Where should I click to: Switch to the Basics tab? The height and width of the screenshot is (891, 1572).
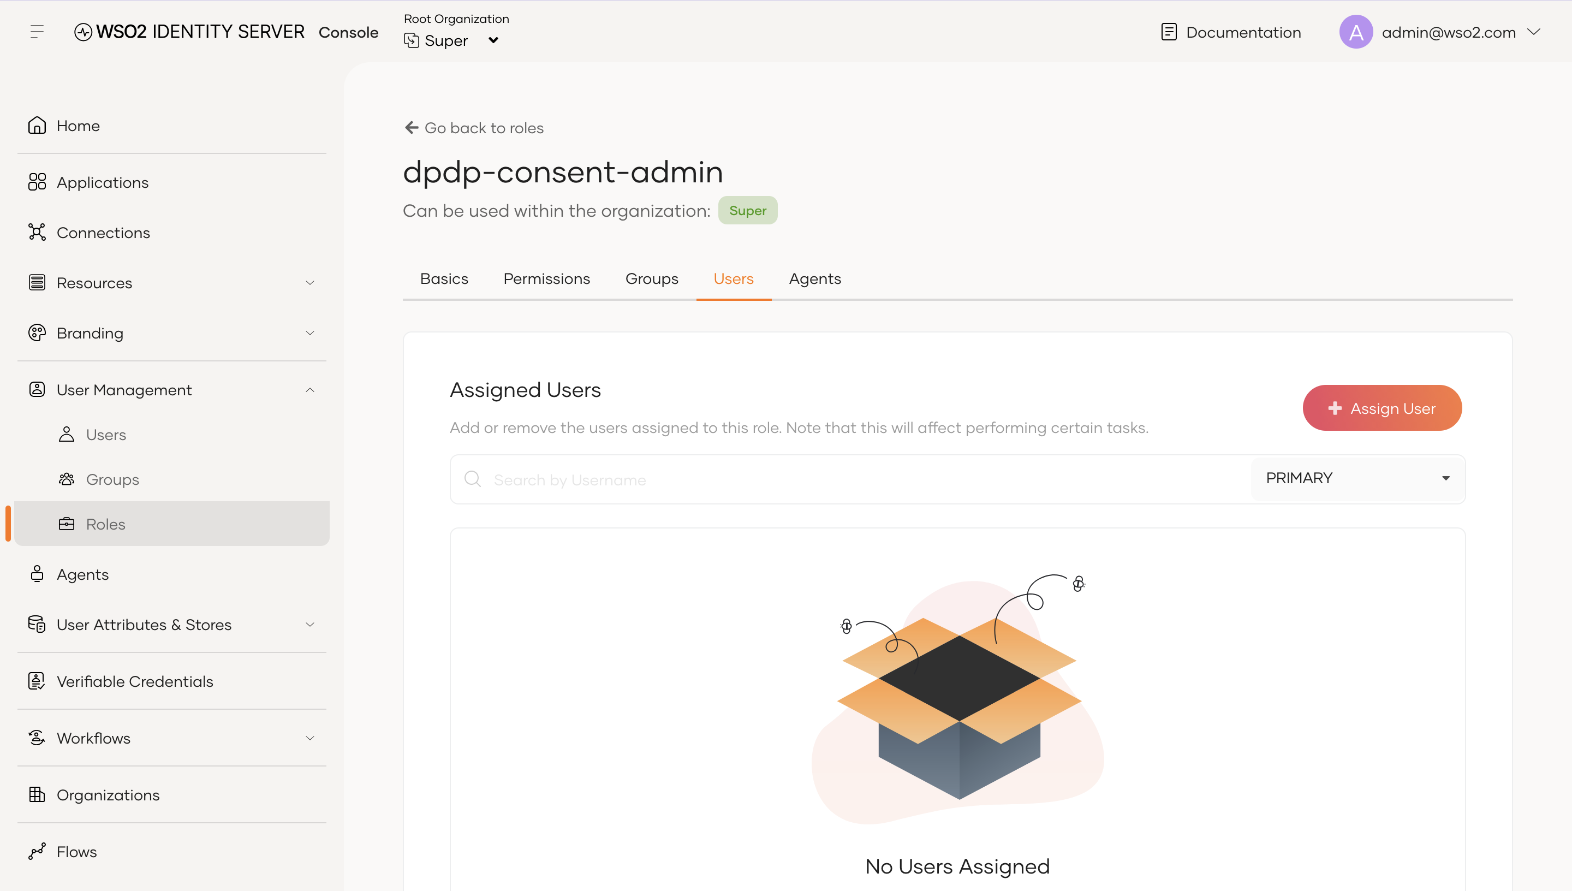pyautogui.click(x=444, y=278)
